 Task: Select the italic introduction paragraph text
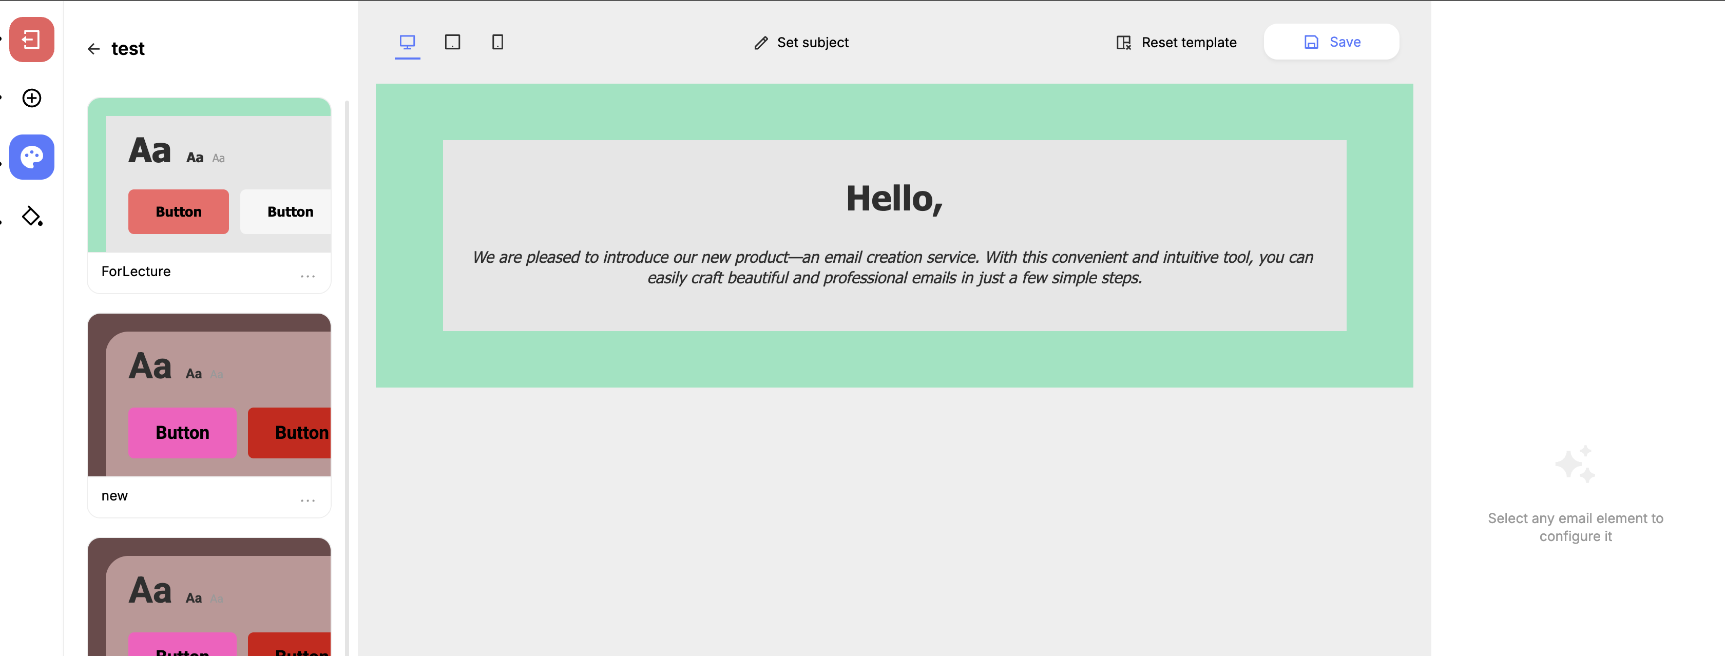894,267
